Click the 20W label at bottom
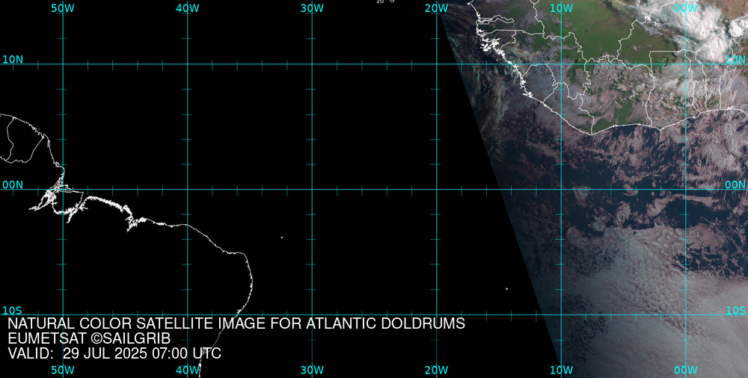The width and height of the screenshot is (748, 378). click(x=437, y=371)
